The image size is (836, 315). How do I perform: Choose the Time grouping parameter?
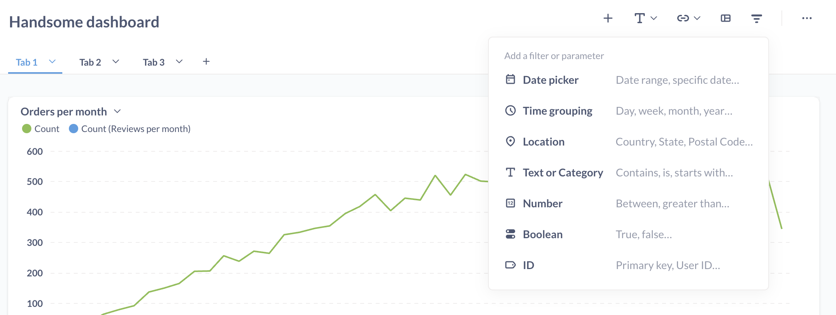coord(557,111)
